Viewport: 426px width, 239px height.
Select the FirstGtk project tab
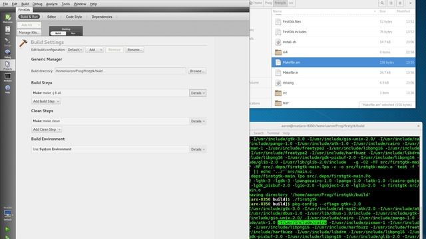[x=24, y=10]
